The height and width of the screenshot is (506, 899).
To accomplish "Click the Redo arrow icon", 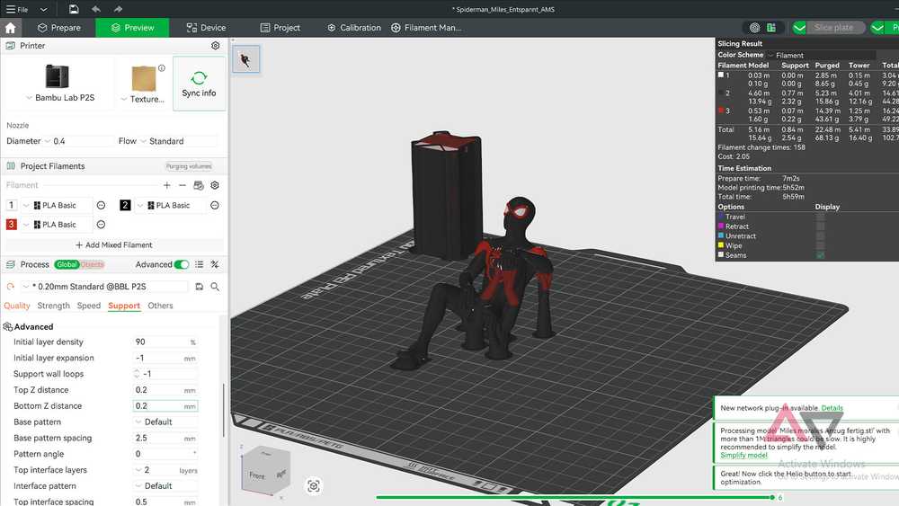I will pyautogui.click(x=118, y=9).
